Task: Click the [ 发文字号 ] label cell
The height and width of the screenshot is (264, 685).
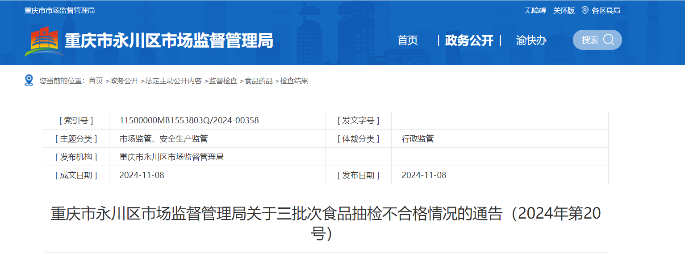Action: click(358, 120)
